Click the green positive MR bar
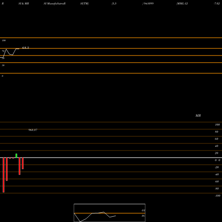 click(16, 156)
